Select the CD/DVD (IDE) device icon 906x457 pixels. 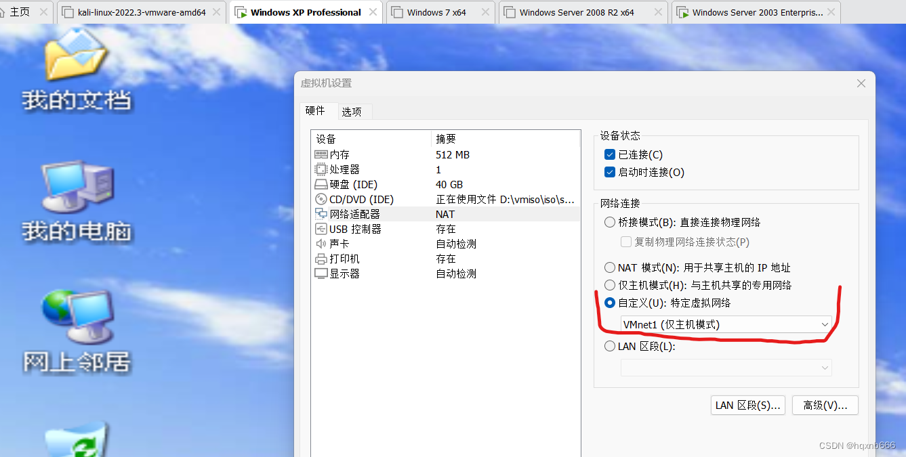click(x=321, y=199)
